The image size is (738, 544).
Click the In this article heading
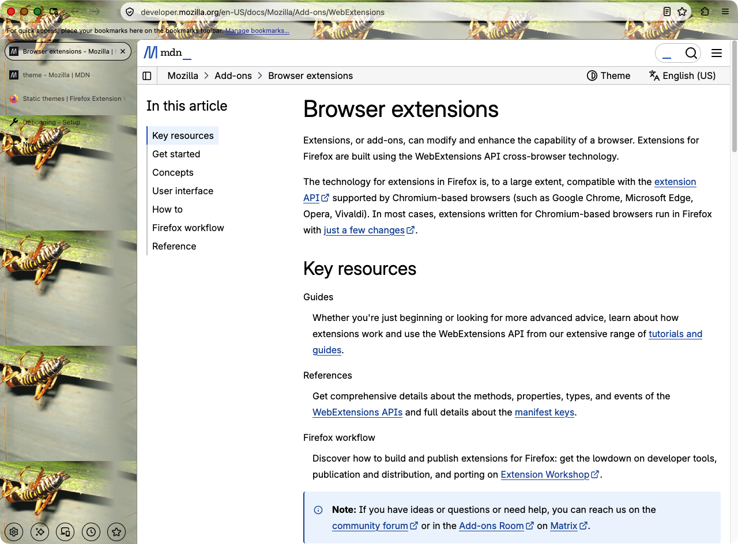coord(187,105)
